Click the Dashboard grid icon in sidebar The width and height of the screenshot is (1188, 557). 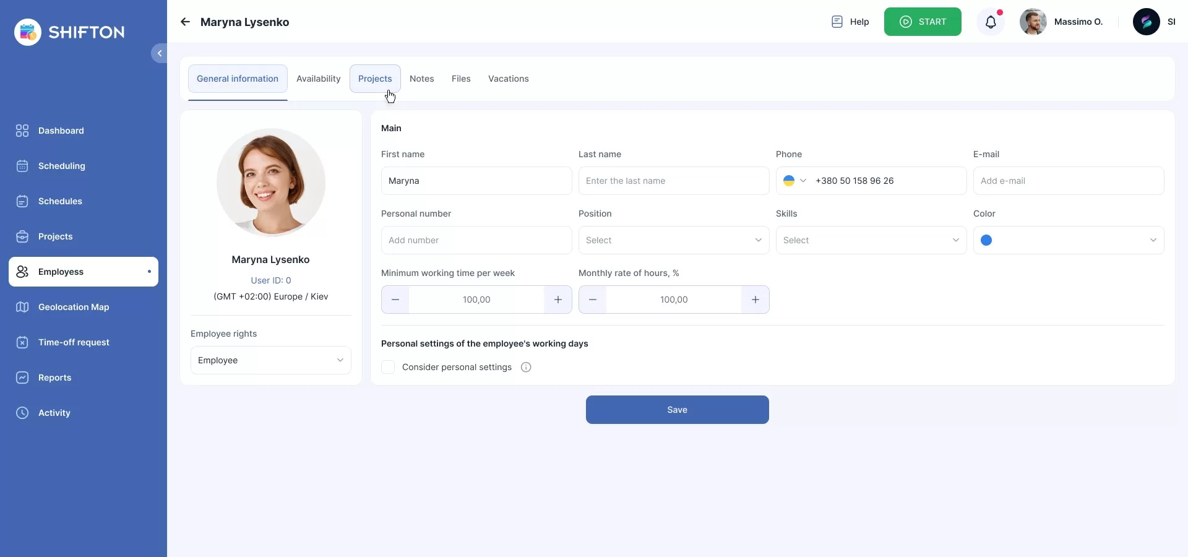coord(22,131)
